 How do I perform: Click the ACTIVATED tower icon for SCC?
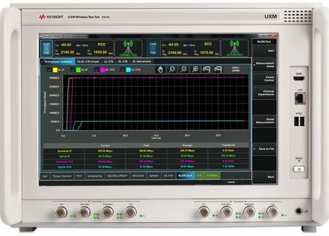pos(234,48)
